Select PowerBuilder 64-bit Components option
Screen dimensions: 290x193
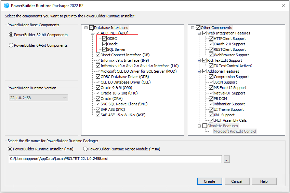point(11,45)
